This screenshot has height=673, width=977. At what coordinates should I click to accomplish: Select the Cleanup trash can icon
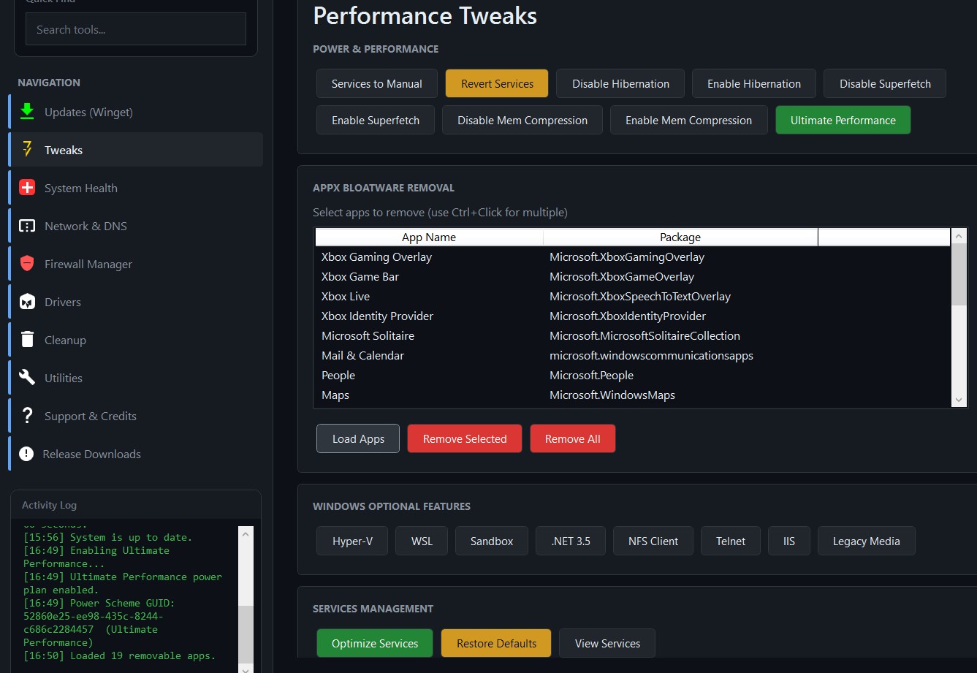[26, 339]
